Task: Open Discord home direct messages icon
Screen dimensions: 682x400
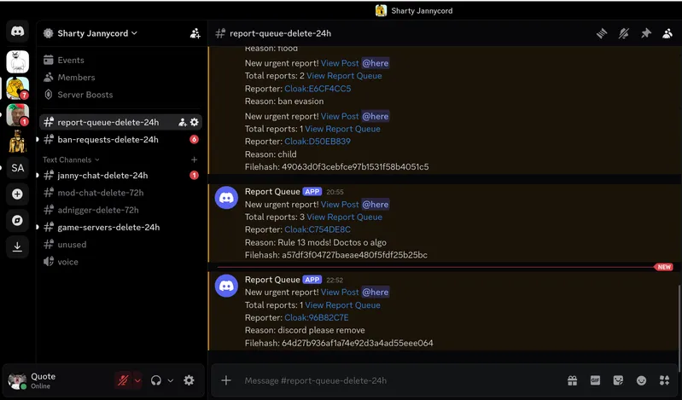Action: (x=17, y=32)
